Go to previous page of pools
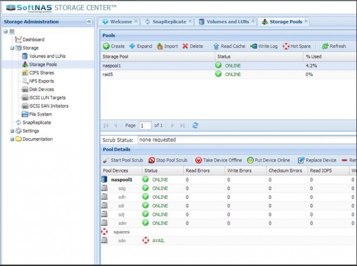The width and height of the screenshot is (357, 266). [x=115, y=125]
